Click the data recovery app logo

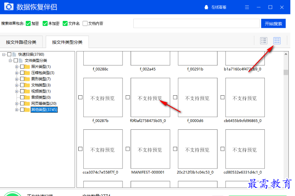[x=9, y=7]
